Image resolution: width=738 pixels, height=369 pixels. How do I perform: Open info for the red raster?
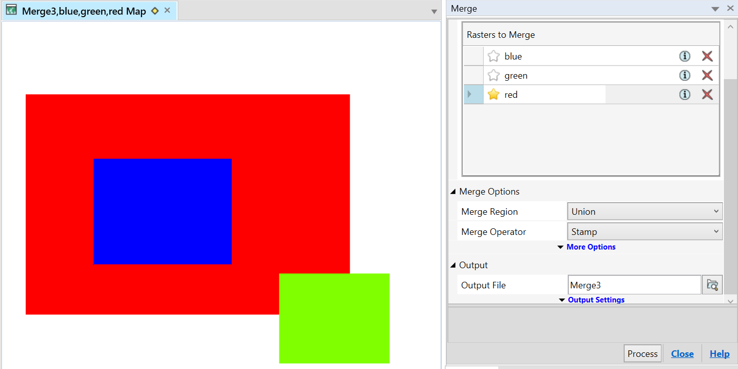[x=685, y=94]
